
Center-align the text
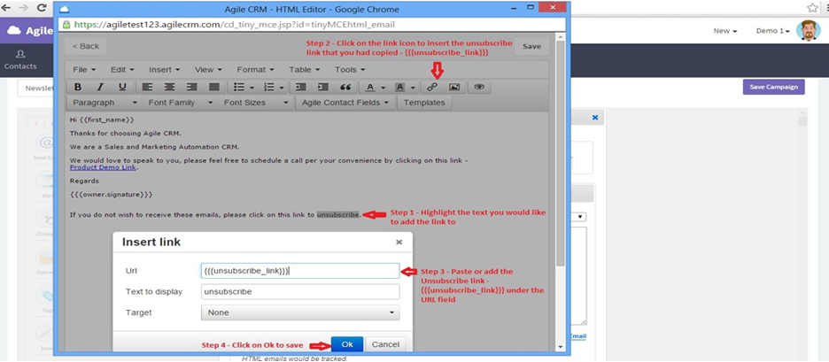click(169, 88)
